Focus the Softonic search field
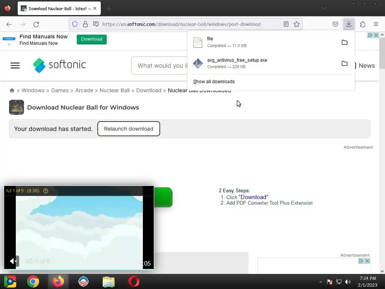The image size is (385, 289). coord(159,65)
